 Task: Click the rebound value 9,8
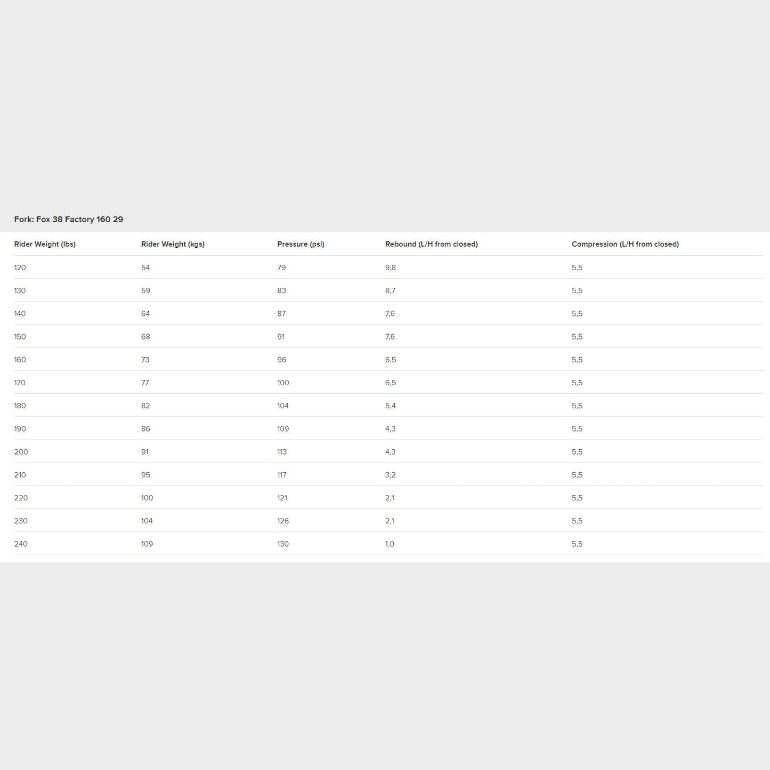click(x=391, y=268)
